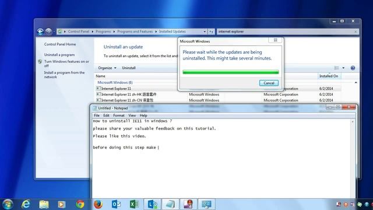
Task: Click Install a program from the network
Action: coord(64,75)
